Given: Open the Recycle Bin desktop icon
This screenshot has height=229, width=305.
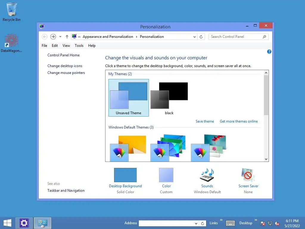Looking at the screenshot, I should [12, 12].
